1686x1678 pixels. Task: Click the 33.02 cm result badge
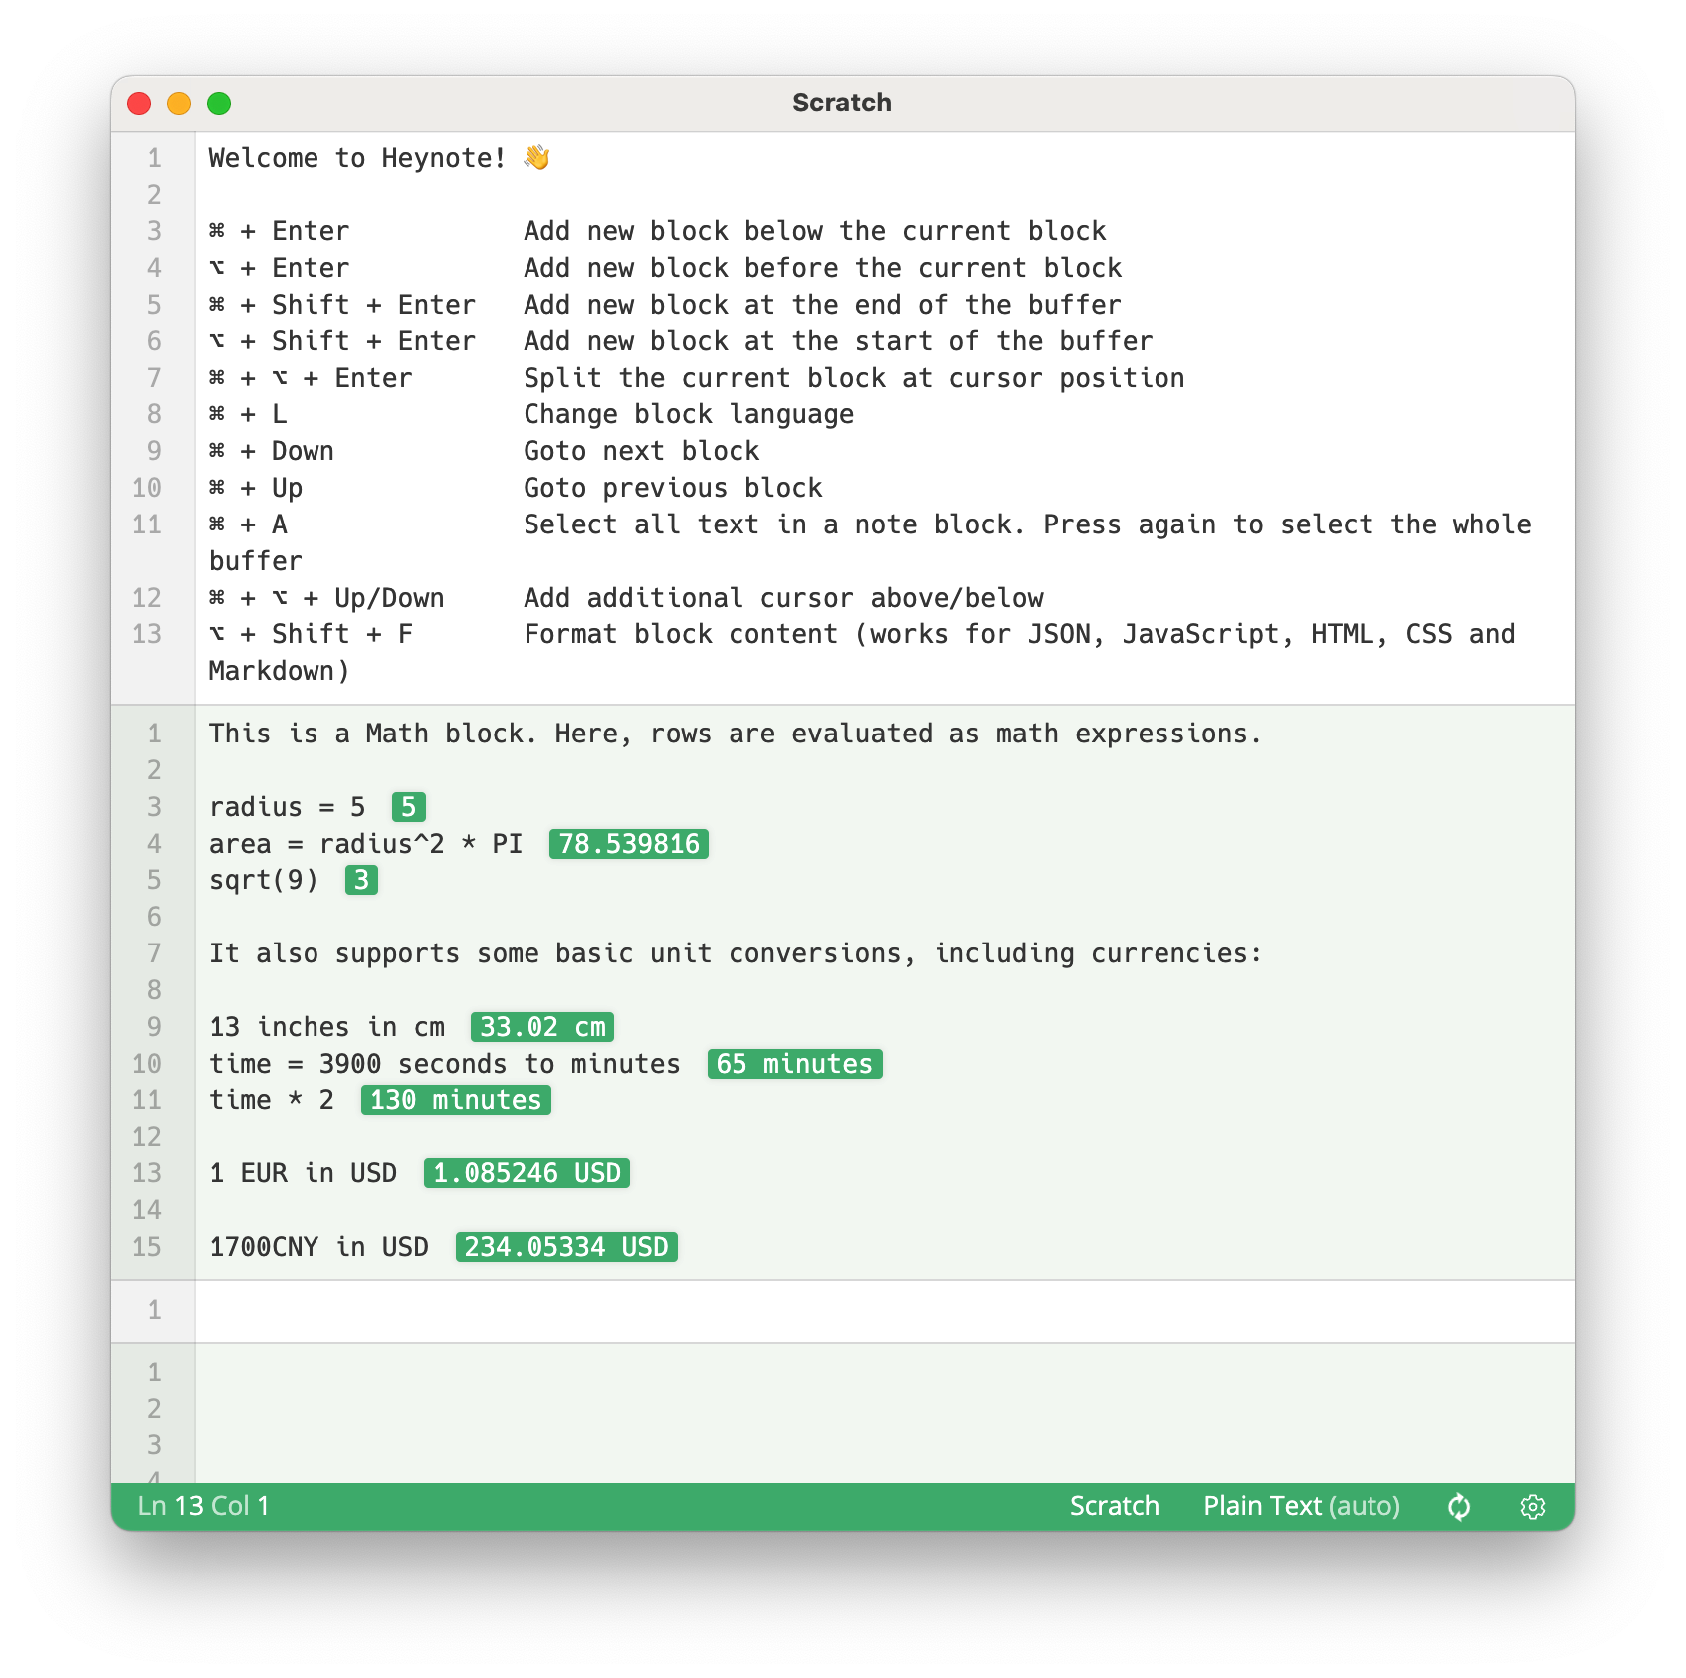click(542, 1027)
